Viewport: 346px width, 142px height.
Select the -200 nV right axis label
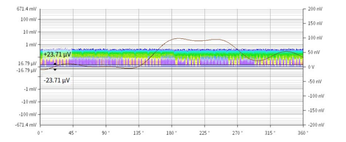click(x=314, y=125)
